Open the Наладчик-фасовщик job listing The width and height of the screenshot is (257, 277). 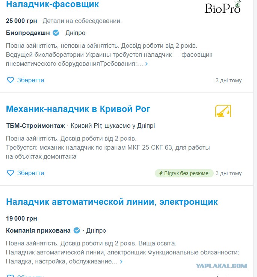tap(53, 4)
